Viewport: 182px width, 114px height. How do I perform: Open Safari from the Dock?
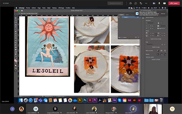pyautogui.click(x=31, y=100)
